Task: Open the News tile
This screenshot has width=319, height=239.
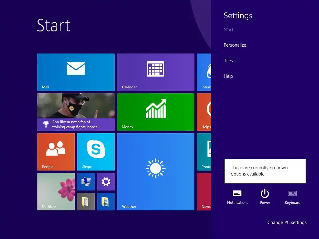Action: coord(204,192)
